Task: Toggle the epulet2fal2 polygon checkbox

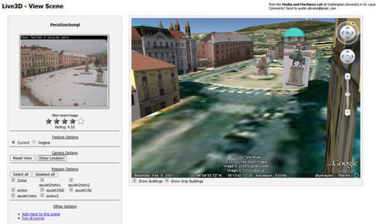Action: (x=42, y=189)
